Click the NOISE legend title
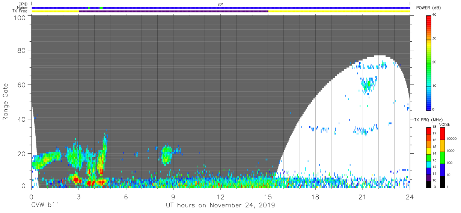Image resolution: width=461 pixels, height=213 pixels. click(444, 124)
